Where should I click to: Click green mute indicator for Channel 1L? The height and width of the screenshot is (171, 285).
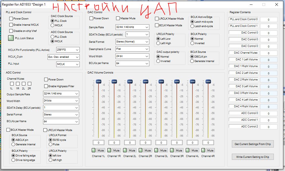94,150
